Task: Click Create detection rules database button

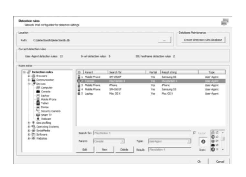Action: coord(203,40)
